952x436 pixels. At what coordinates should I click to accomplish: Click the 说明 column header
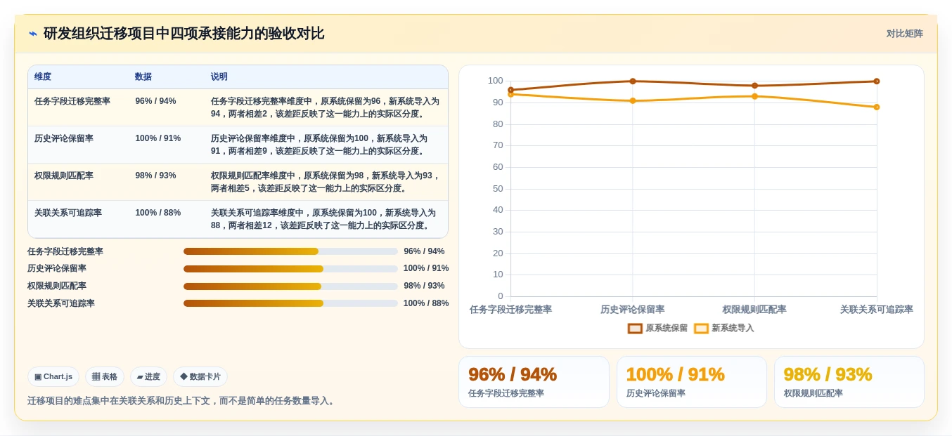tap(219, 77)
